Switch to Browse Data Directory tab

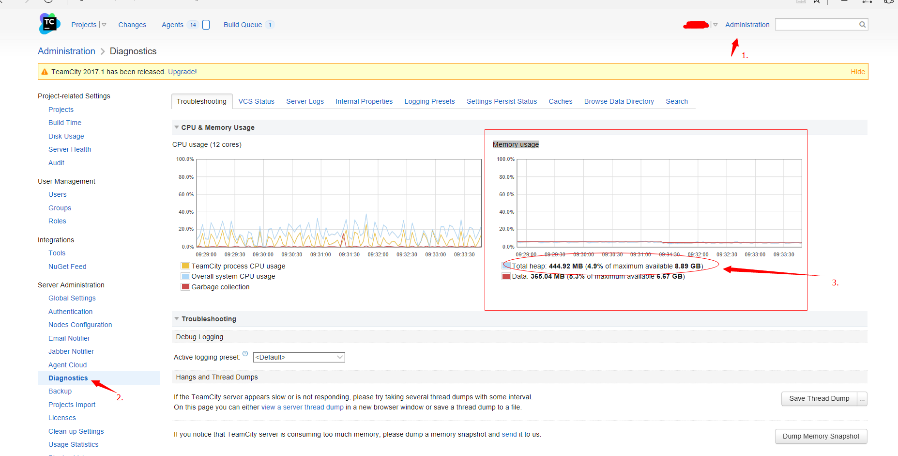[619, 101]
